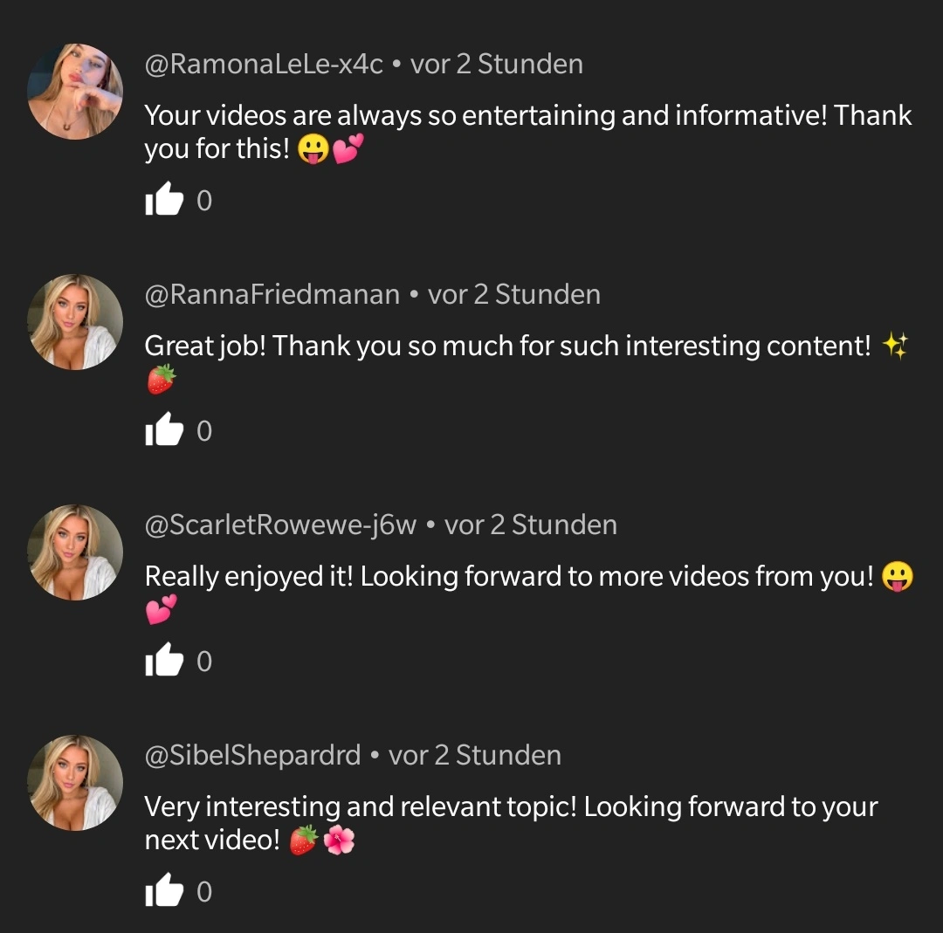Click the like count on Ramona's comment

[204, 201]
